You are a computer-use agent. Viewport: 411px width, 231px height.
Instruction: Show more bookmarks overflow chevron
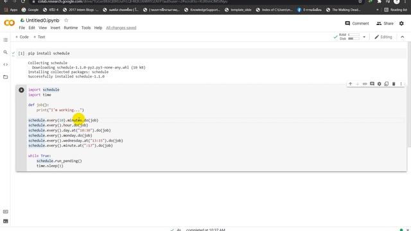[378, 10]
